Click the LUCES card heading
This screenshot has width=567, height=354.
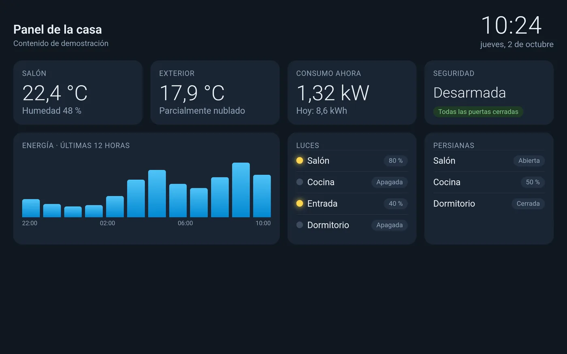(308, 146)
